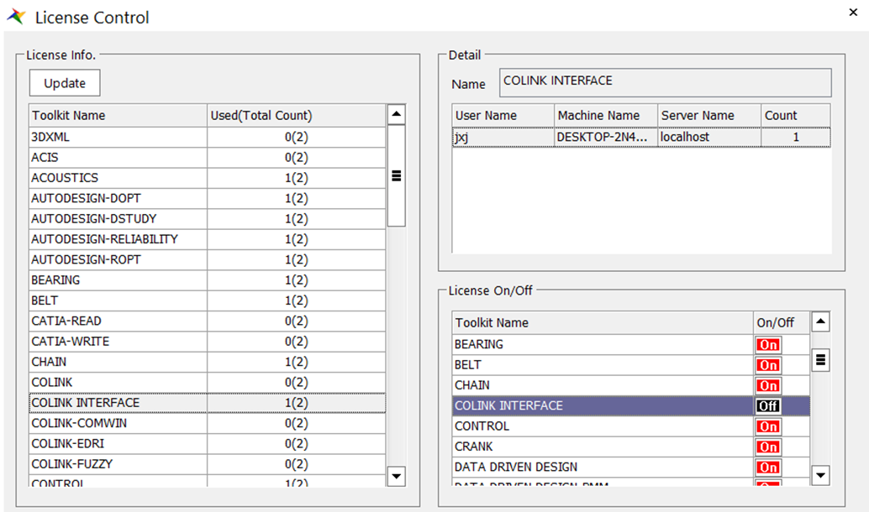Click On/Off column header

782,322
